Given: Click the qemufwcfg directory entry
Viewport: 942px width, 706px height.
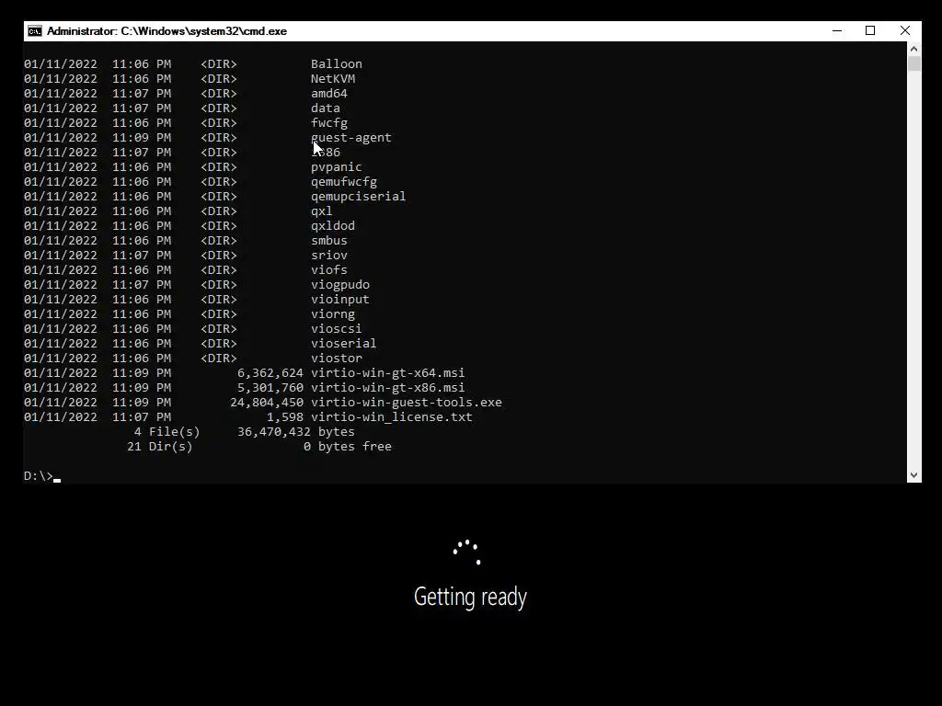Looking at the screenshot, I should 344,181.
